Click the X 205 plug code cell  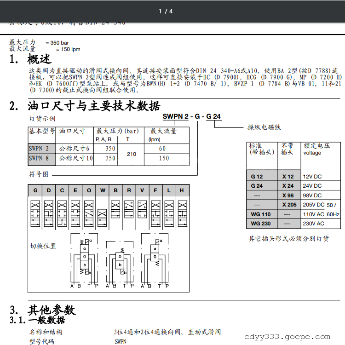tap(289, 205)
